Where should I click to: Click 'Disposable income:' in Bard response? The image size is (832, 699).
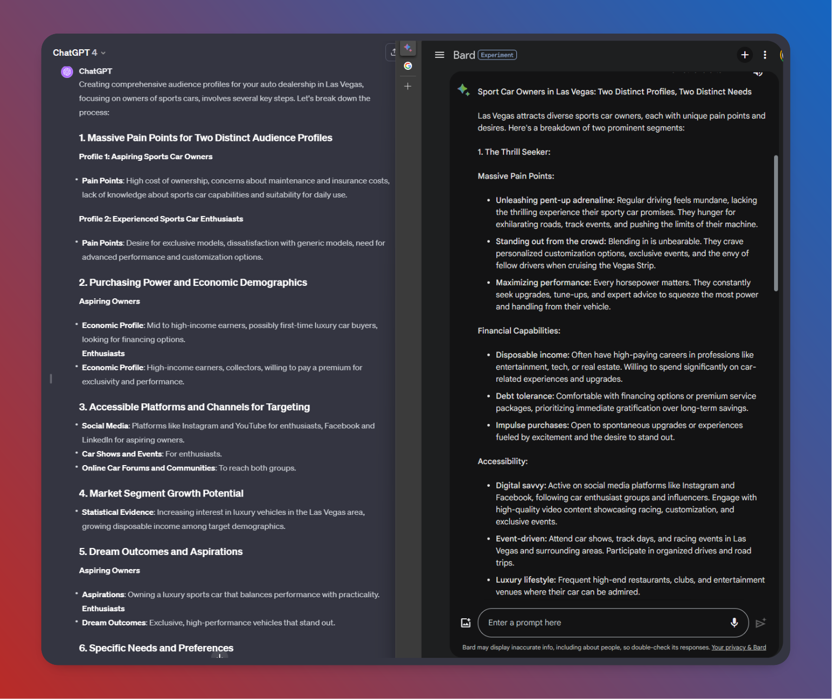point(533,355)
